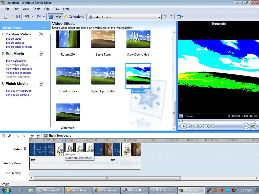Click Make titles or credits link
The width and height of the screenshot is (259, 194).
(18, 73)
